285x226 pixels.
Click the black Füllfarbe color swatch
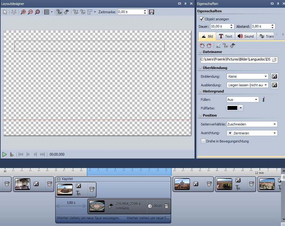click(x=232, y=108)
